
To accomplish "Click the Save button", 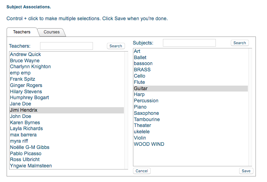I will tap(246, 171).
